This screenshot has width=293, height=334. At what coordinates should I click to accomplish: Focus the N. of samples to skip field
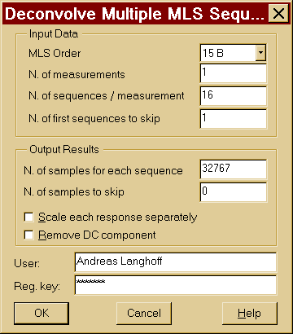tap(234, 192)
